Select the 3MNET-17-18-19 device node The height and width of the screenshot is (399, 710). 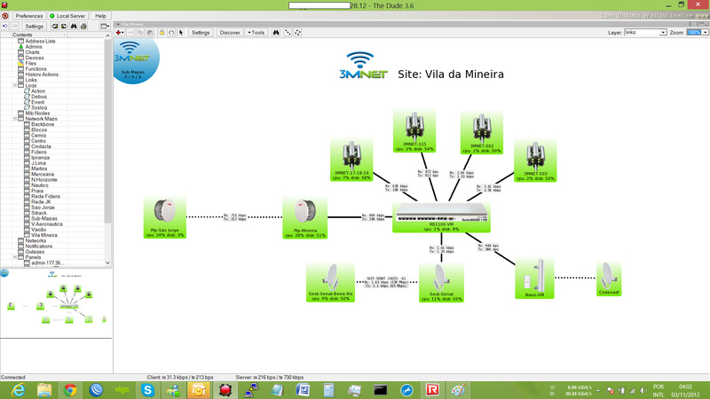351,160
